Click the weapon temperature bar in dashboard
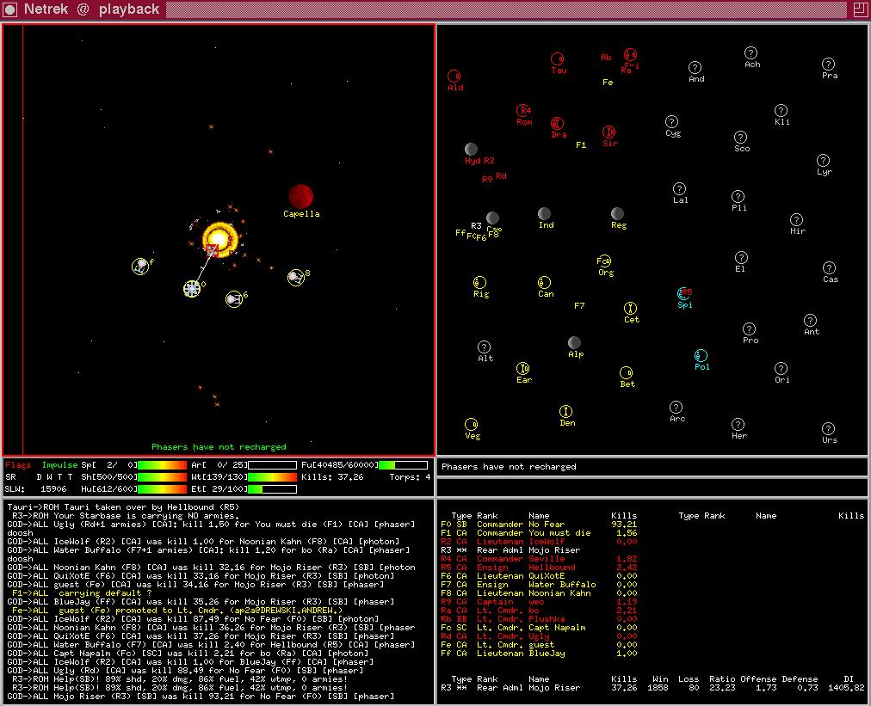This screenshot has width=871, height=706. (x=272, y=476)
